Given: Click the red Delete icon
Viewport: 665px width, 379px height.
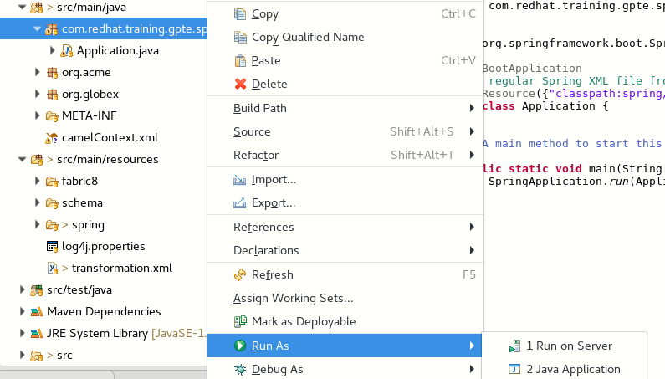Looking at the screenshot, I should pyautogui.click(x=240, y=85).
